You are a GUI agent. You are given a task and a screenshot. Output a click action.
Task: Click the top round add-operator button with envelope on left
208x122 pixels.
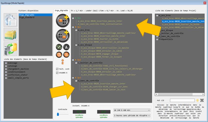[x=63, y=20]
